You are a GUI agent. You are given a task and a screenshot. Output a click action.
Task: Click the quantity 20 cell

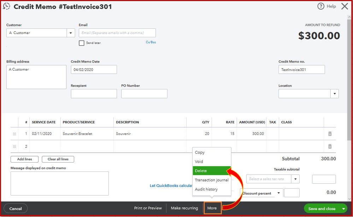pos(199,134)
